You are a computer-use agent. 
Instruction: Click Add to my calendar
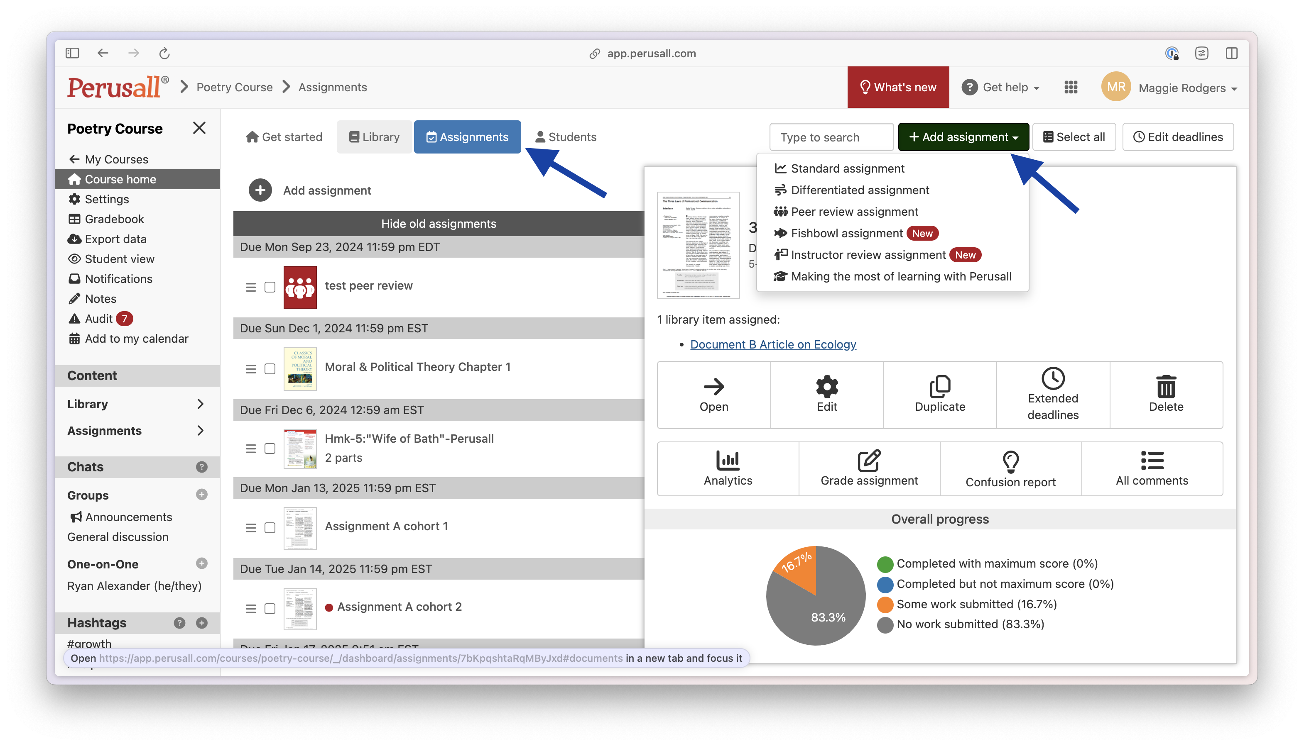click(136, 339)
